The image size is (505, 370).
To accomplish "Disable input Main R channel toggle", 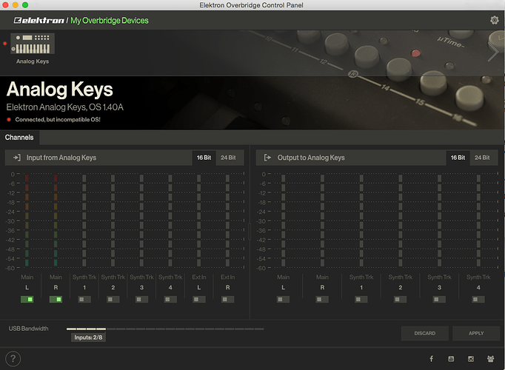I will click(56, 300).
